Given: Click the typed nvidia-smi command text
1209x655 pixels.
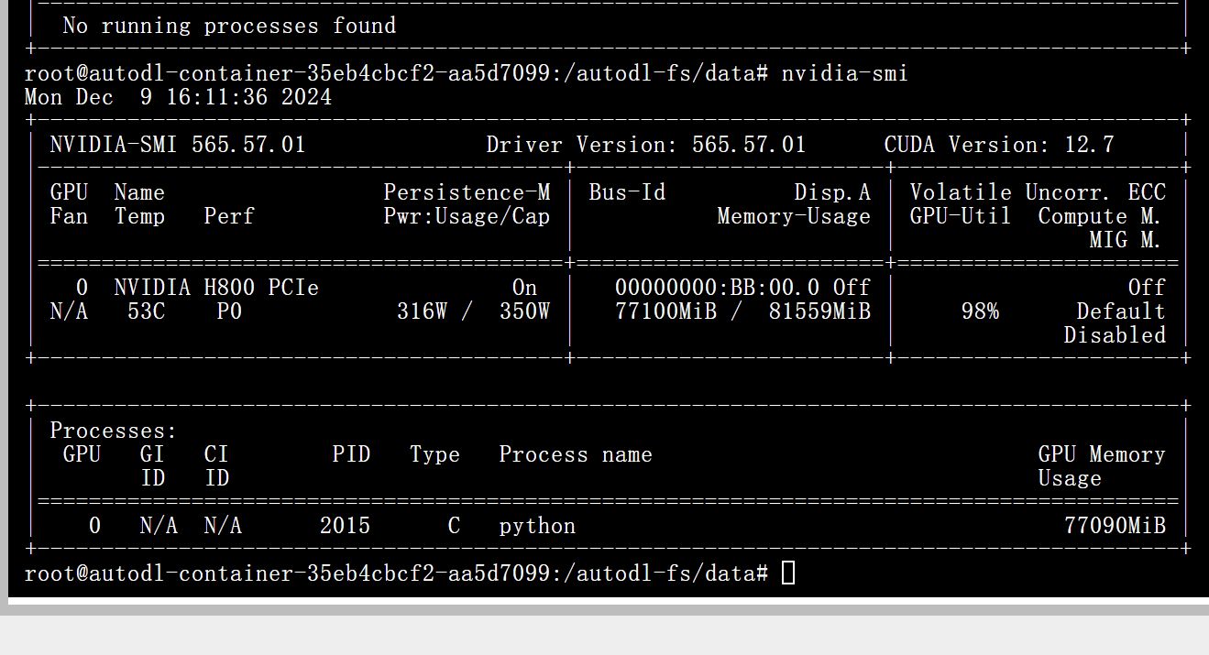Looking at the screenshot, I should coord(844,73).
